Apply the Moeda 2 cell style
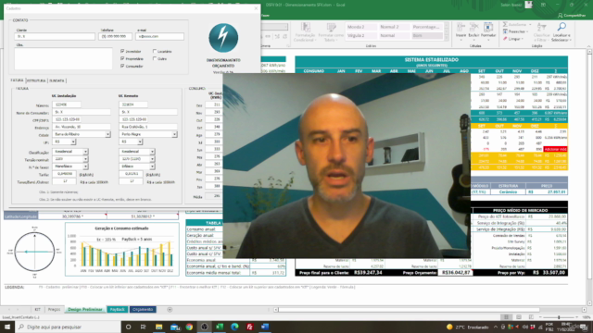Image resolution: width=593 pixels, height=333 pixels. point(360,27)
